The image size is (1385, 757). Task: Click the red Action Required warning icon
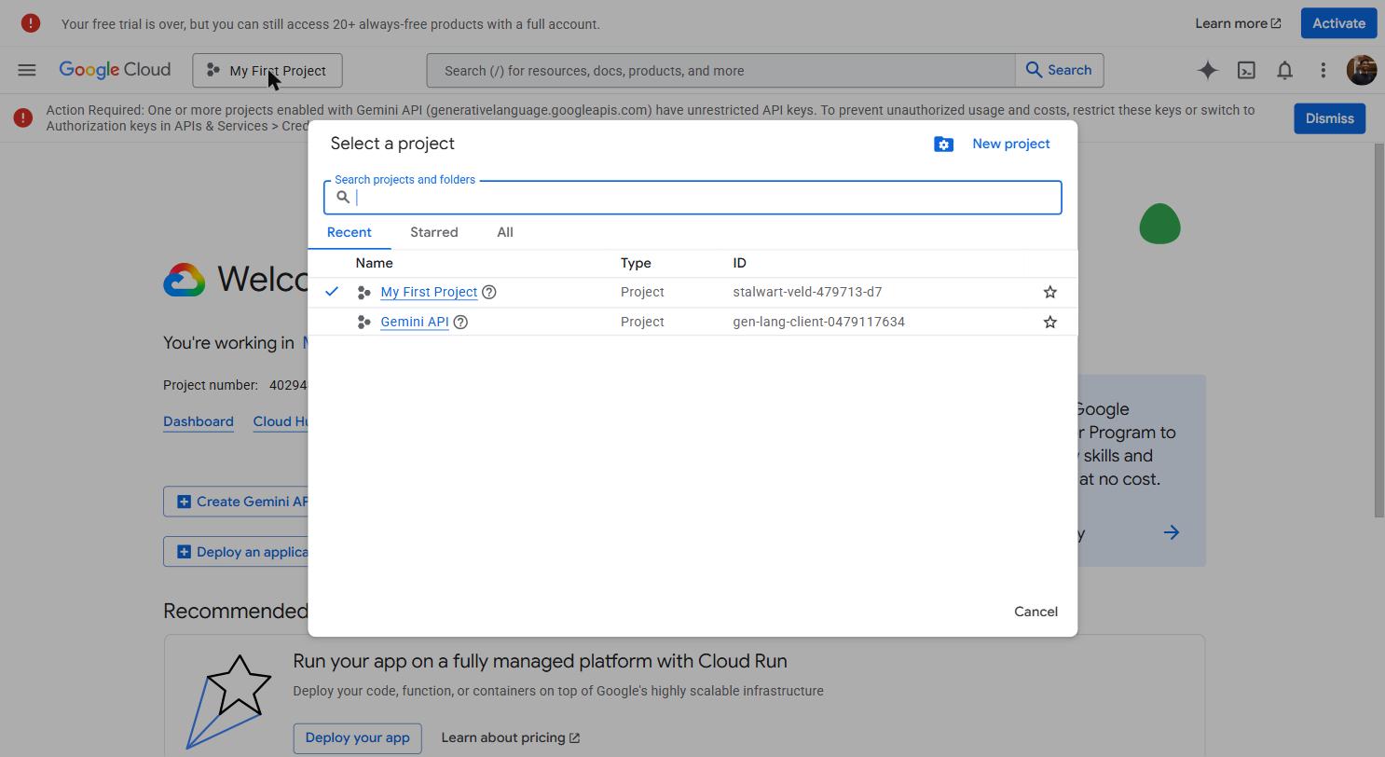pyautogui.click(x=23, y=117)
